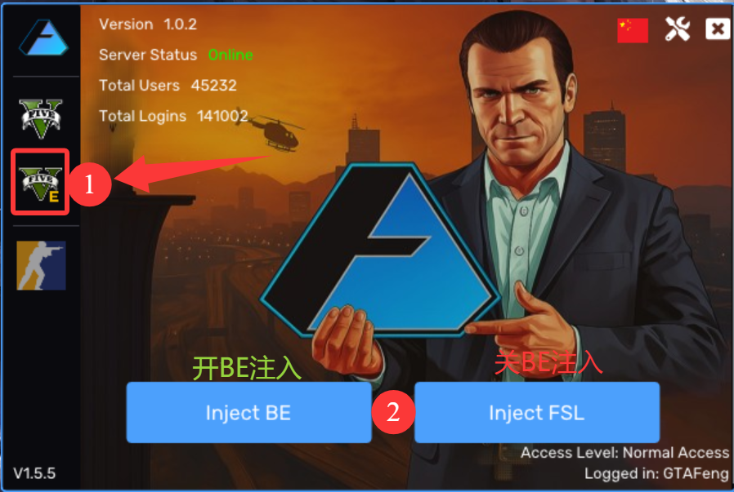Image resolution: width=734 pixels, height=492 pixels.
Task: Switch language using the Chinese flag icon
Action: click(x=633, y=30)
